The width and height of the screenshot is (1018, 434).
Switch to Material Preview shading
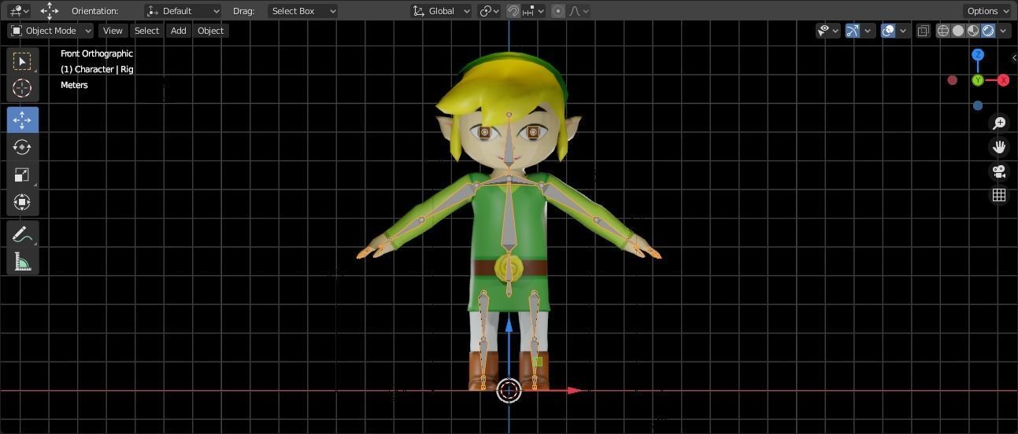tap(973, 31)
